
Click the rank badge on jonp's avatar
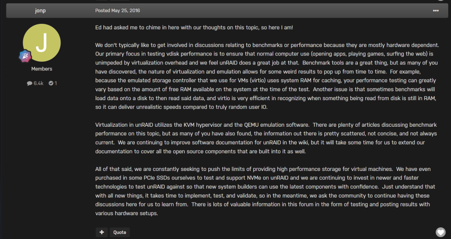(25, 56)
